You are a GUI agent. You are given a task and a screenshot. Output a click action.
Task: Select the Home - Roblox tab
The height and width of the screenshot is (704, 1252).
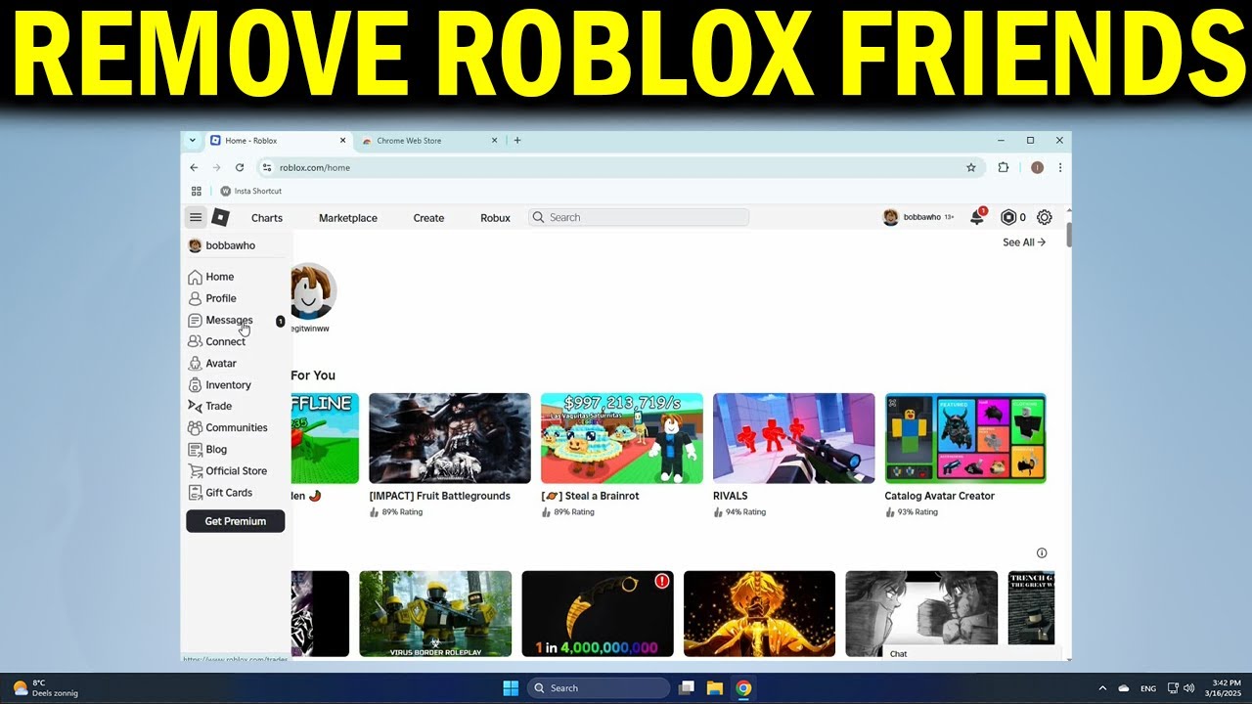(278, 141)
